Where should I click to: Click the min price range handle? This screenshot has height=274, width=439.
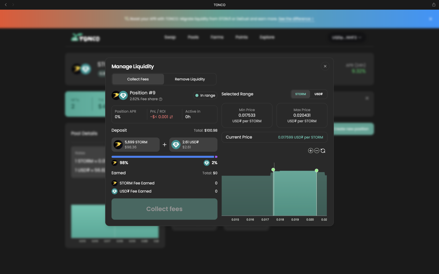click(x=273, y=170)
